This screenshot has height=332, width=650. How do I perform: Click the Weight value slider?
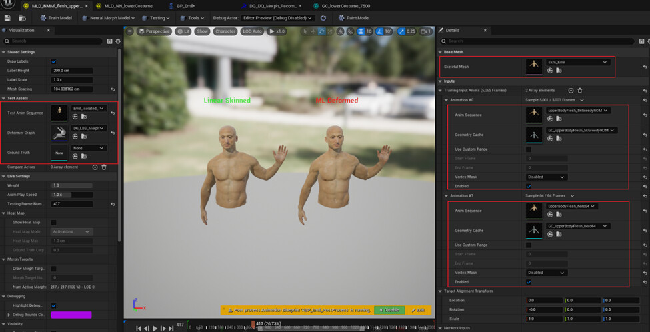(72, 186)
